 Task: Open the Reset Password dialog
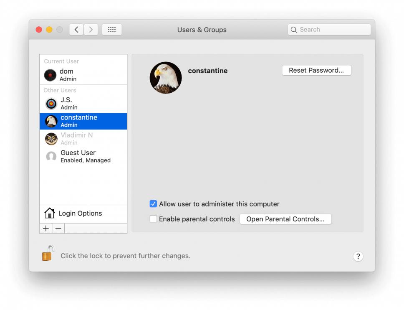tap(316, 70)
